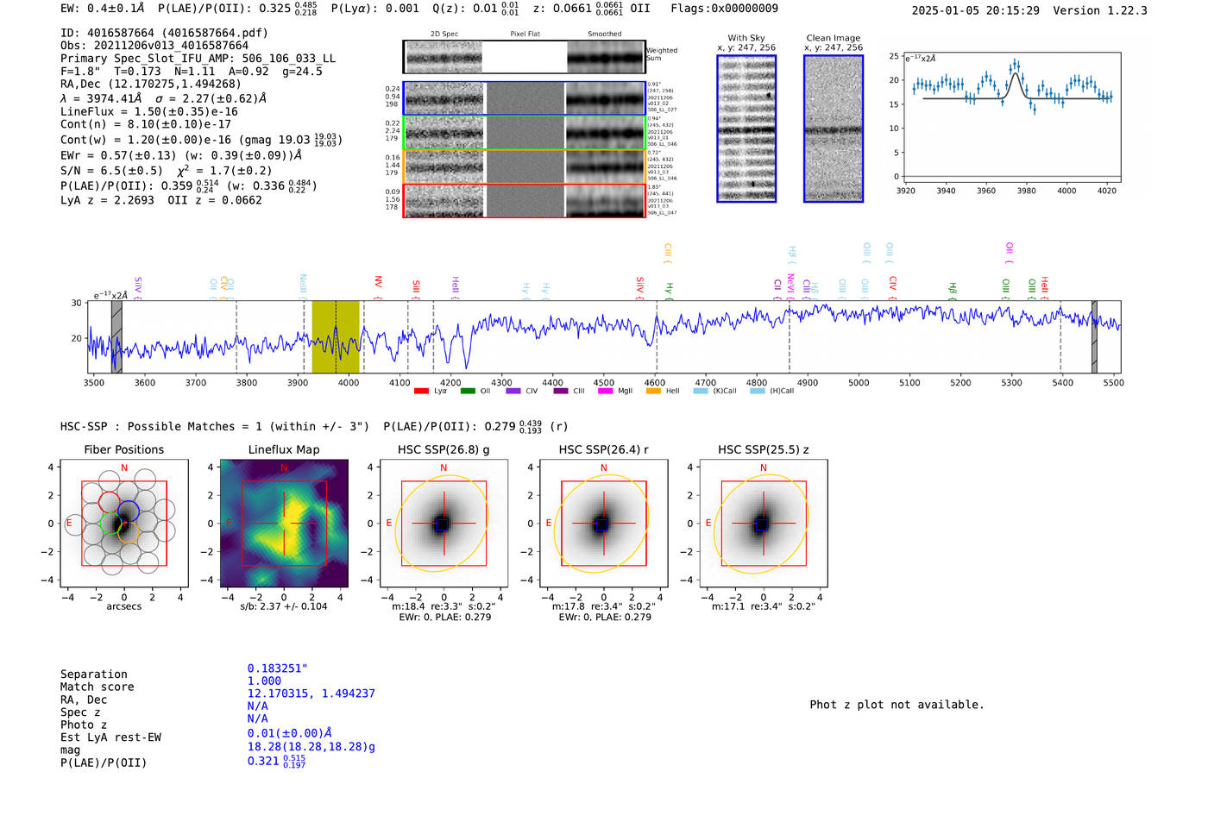Image resolution: width=1208 pixels, height=822 pixels.
Task: Select the orange HeII legend marker
Action: pos(653,391)
